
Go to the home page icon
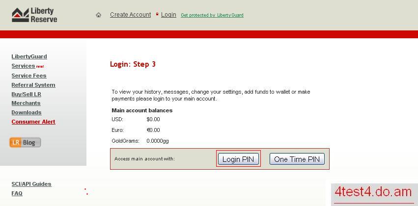click(x=99, y=15)
